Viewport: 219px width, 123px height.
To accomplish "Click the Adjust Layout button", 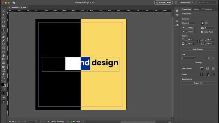I will point(198,49).
